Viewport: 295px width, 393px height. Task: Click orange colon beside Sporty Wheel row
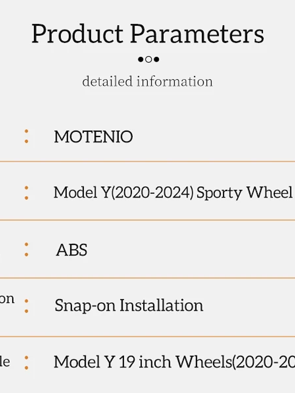tap(26, 193)
